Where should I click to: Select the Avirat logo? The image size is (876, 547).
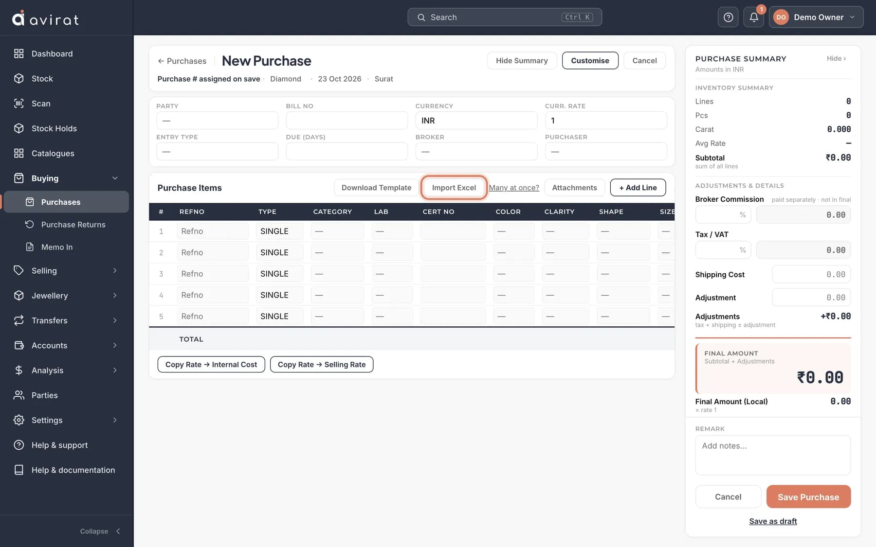45,18
